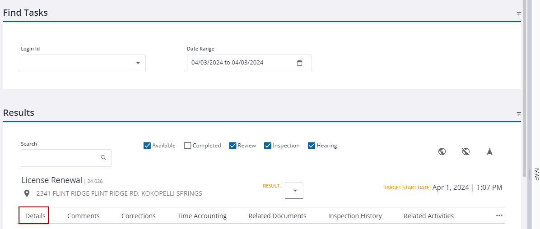
Task: Open the Time Accounting tab
Action: 202,216
